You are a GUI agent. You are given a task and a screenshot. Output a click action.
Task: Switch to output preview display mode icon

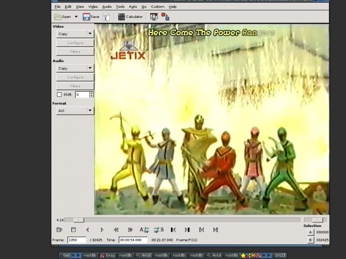154,17
